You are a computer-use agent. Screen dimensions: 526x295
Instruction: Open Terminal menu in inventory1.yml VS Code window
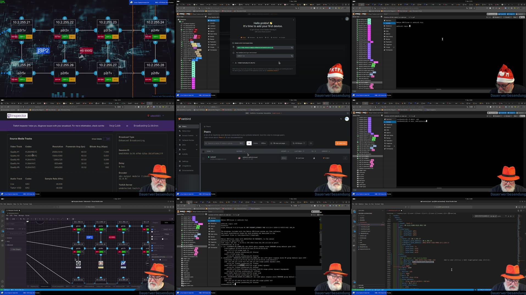[377, 204]
